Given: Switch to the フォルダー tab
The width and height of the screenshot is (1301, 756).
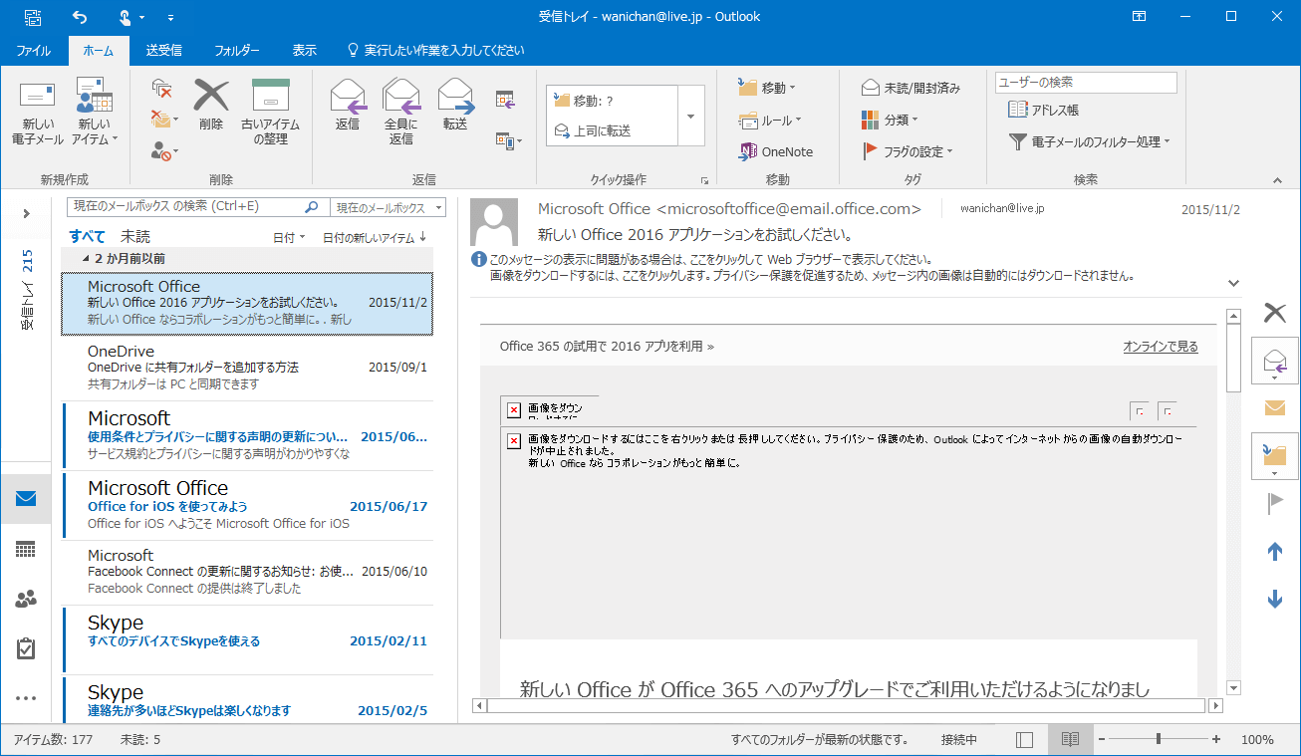Looking at the screenshot, I should tap(237, 50).
